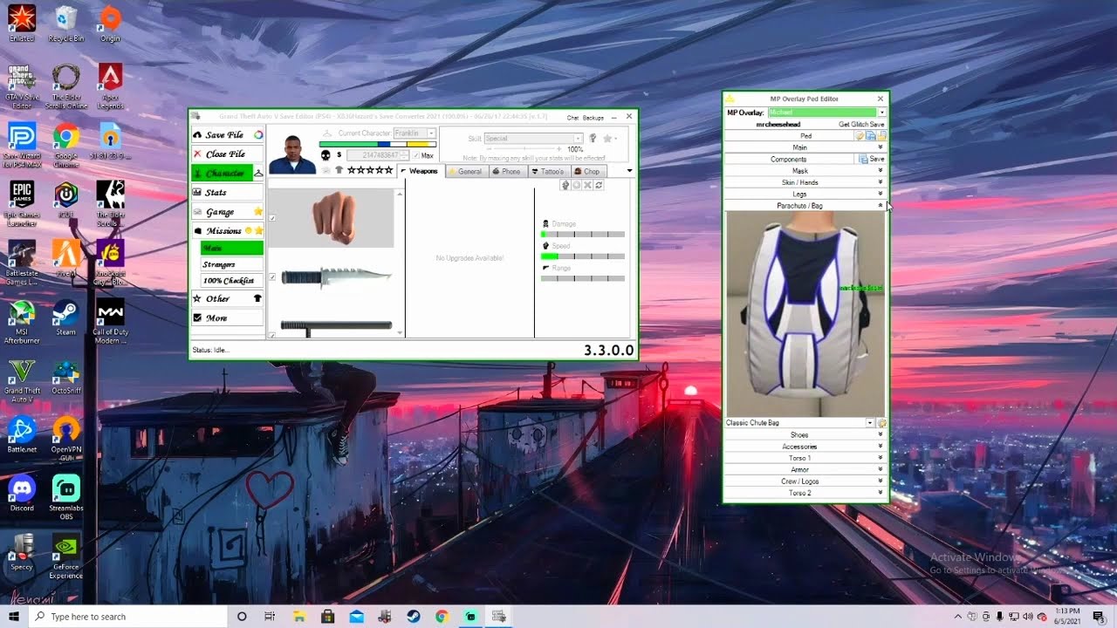Switch to the Chop tab
The image size is (1117, 628).
[x=589, y=172]
